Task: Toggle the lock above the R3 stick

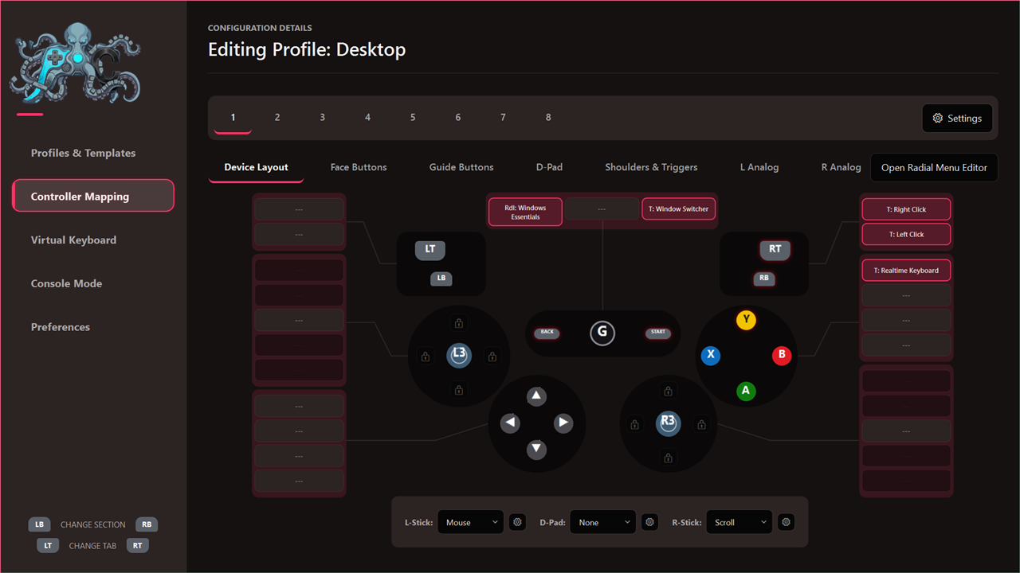Action: click(x=669, y=391)
